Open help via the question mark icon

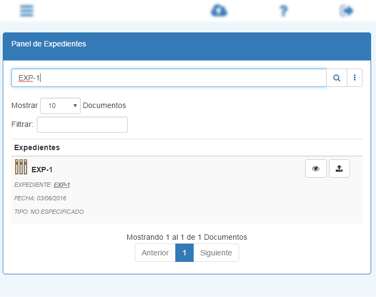(x=283, y=10)
